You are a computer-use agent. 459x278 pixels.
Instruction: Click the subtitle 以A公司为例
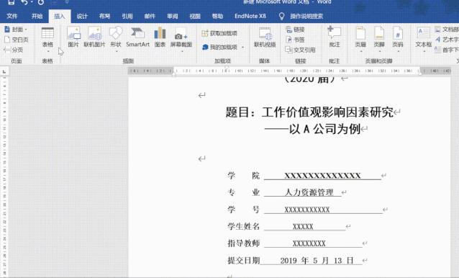point(324,129)
